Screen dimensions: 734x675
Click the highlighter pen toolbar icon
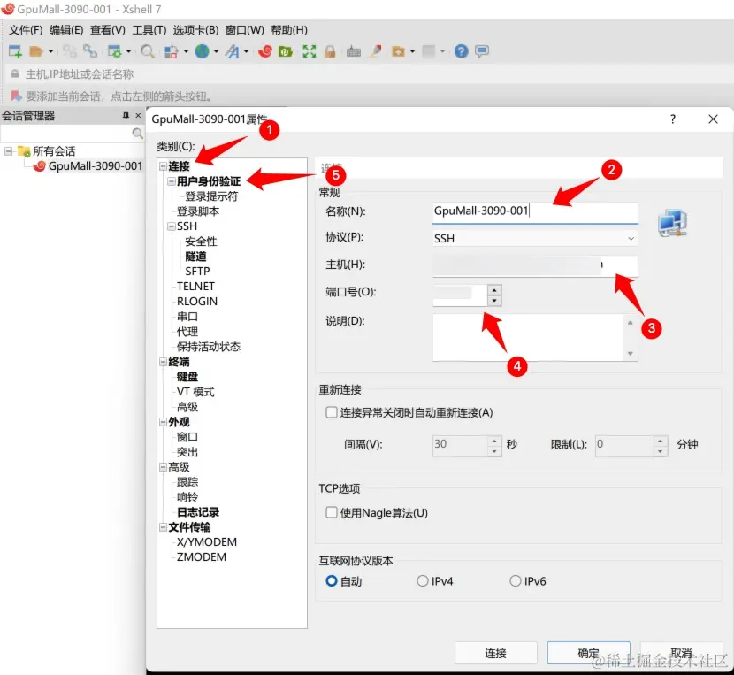(x=376, y=51)
